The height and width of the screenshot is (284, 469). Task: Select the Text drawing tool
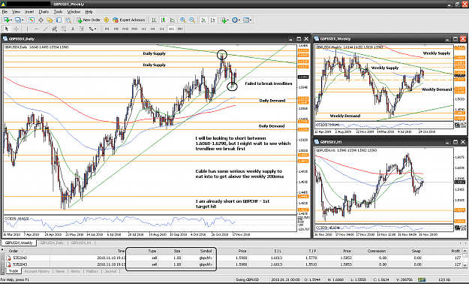73,29
